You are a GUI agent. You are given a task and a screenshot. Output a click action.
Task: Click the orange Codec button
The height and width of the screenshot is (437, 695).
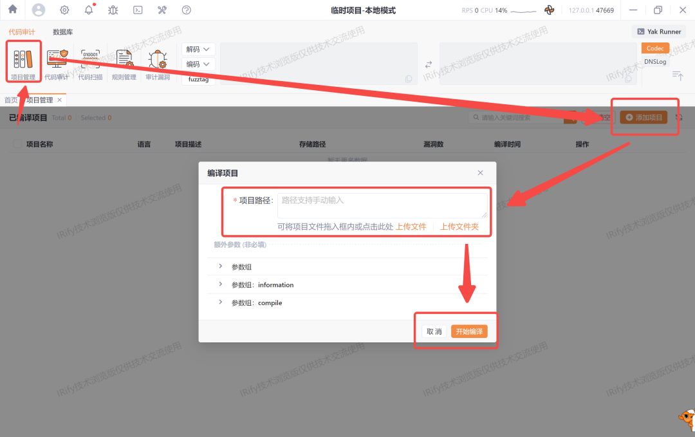pos(655,48)
